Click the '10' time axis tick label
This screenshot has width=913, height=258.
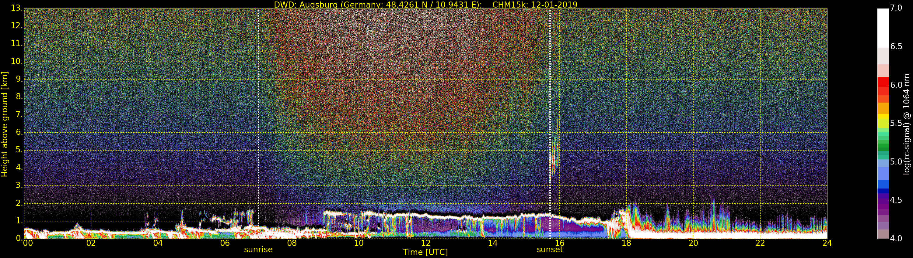[x=359, y=243]
